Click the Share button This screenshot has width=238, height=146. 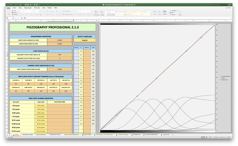point(228,8)
